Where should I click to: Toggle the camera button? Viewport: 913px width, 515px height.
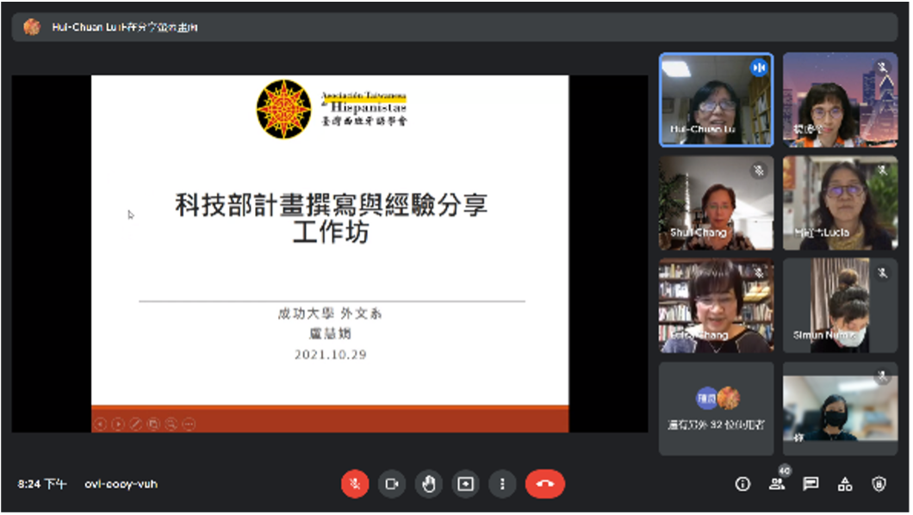tap(391, 484)
